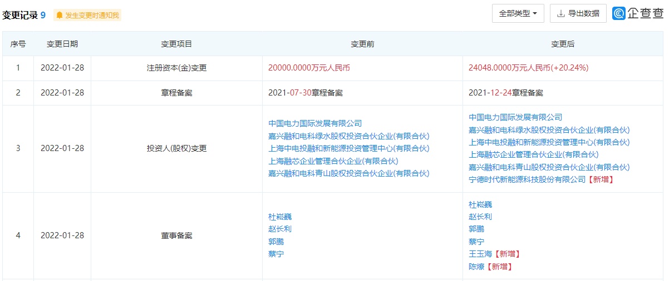This screenshot has width=669, height=281.
Task: Click the row number cell in the 注册资本(金)变更 row
Action: [x=18, y=68]
